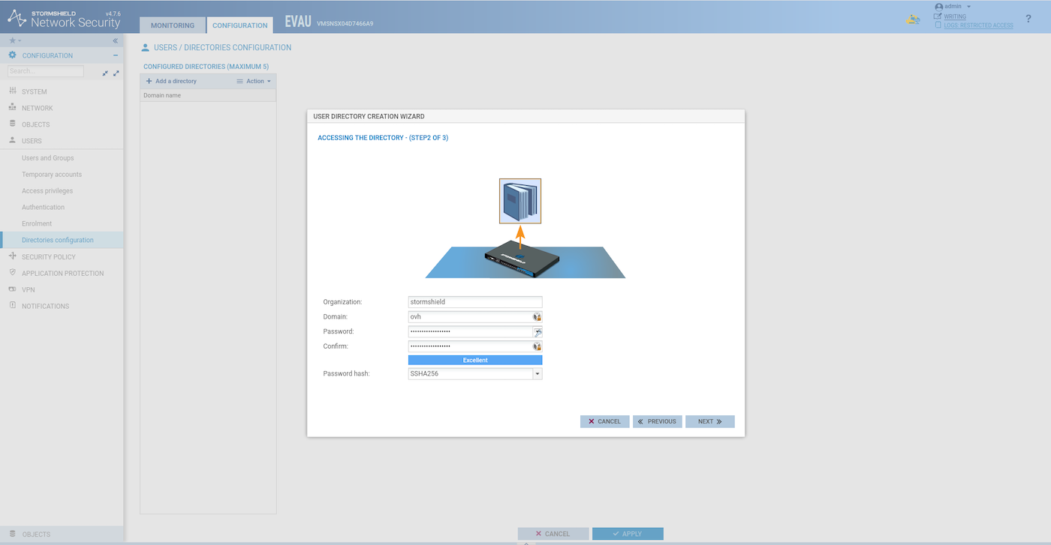The height and width of the screenshot is (545, 1051).
Task: Click the Excellent password strength bar
Action: (x=475, y=361)
